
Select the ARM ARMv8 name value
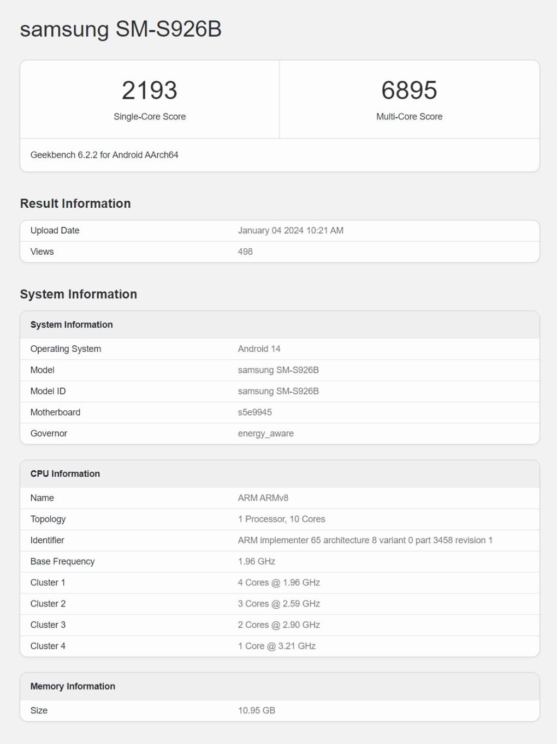click(263, 498)
